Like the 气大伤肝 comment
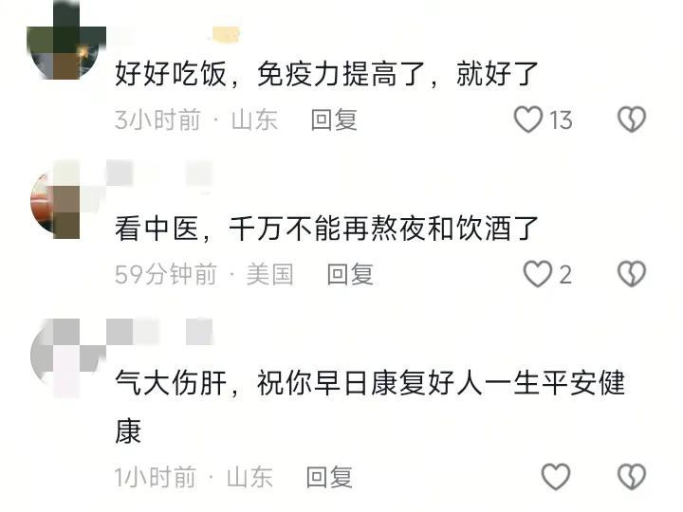This screenshot has width=683, height=512. click(555, 476)
